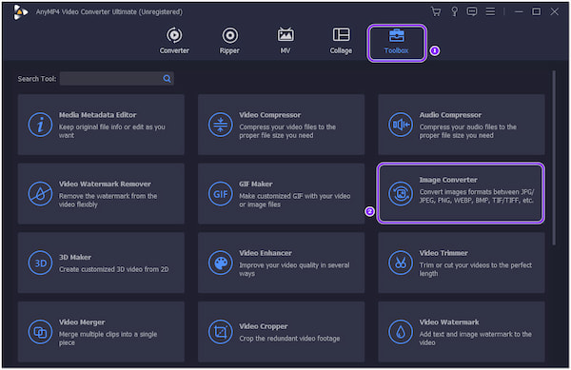
Task: Click the 3D Maker icon
Action: click(x=40, y=263)
